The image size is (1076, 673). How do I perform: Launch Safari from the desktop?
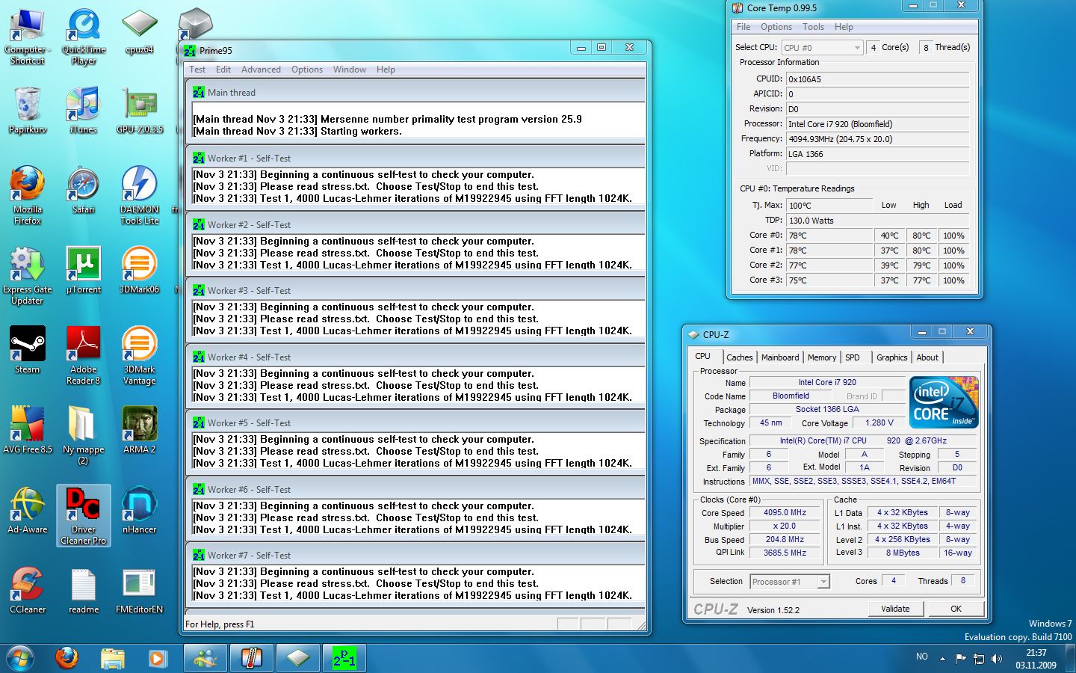84,191
